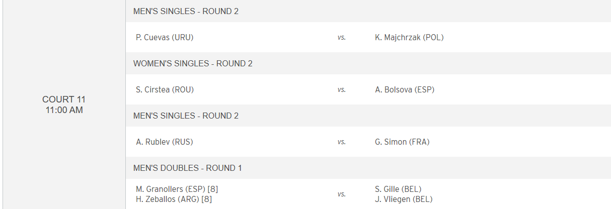This screenshot has height=209, width=611.
Task: Click the vs. between Rublev and Simon
Action: [x=342, y=142]
